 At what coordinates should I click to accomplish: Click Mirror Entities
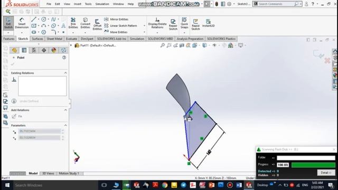point(116,20)
